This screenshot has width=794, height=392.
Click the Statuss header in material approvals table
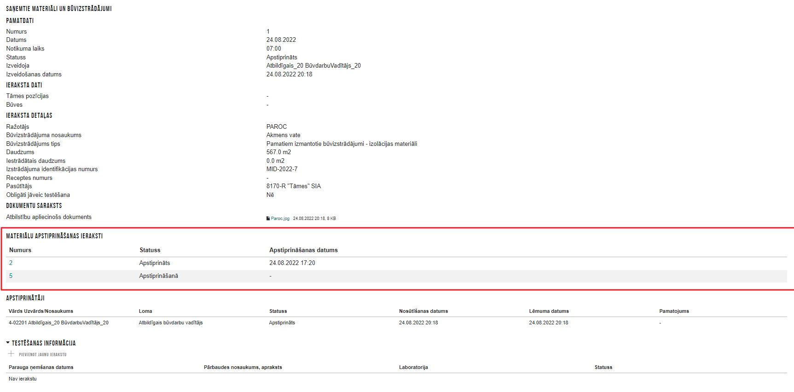tap(150, 250)
